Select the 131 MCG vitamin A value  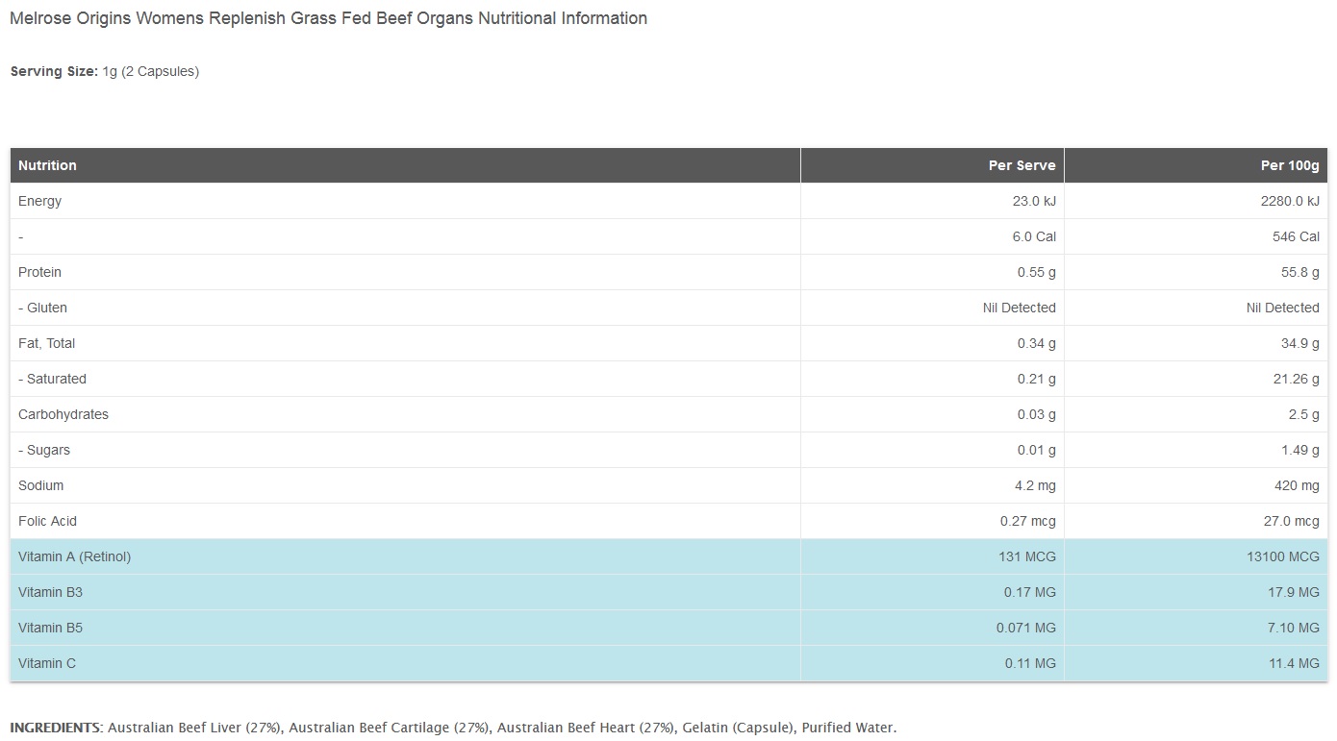1027,556
